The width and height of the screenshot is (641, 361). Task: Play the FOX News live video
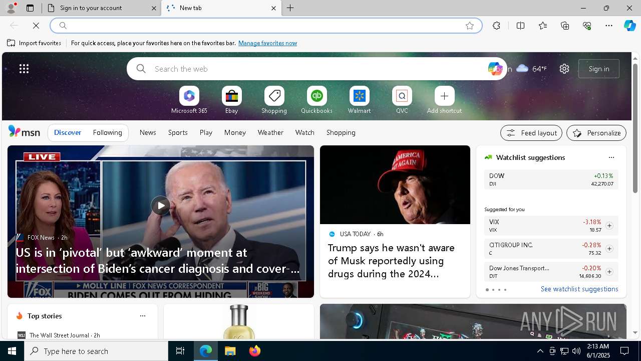161,206
